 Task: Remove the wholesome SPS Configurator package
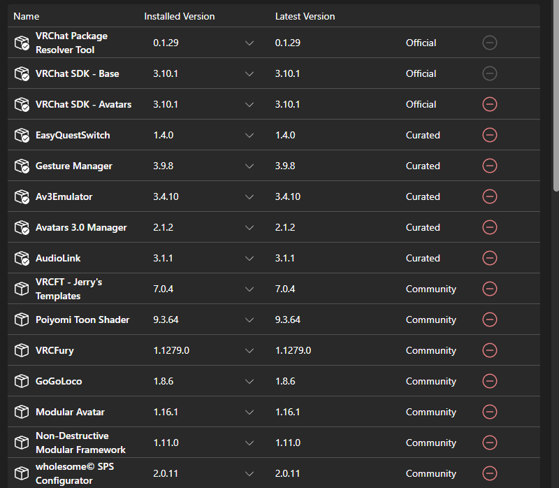[490, 473]
